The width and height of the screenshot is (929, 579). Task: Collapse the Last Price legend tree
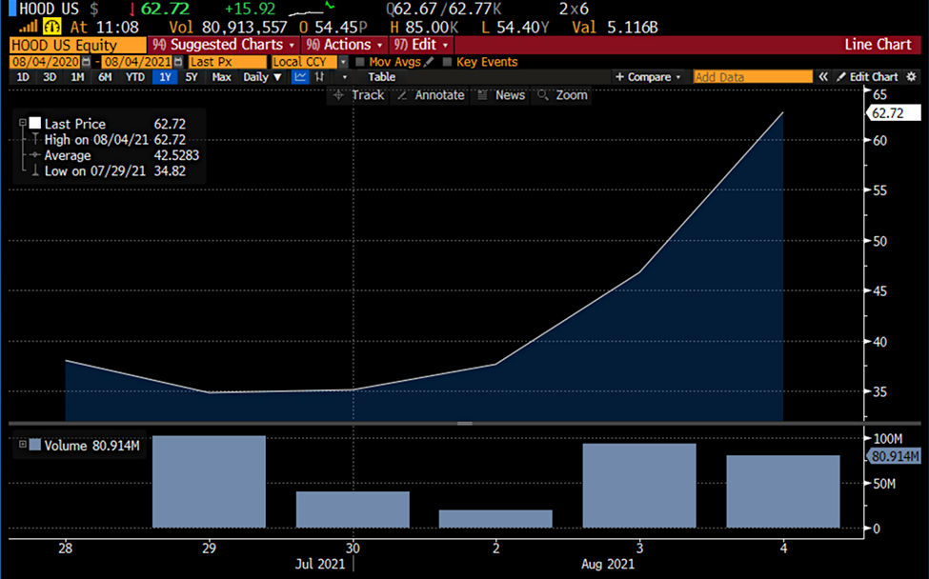(23, 123)
